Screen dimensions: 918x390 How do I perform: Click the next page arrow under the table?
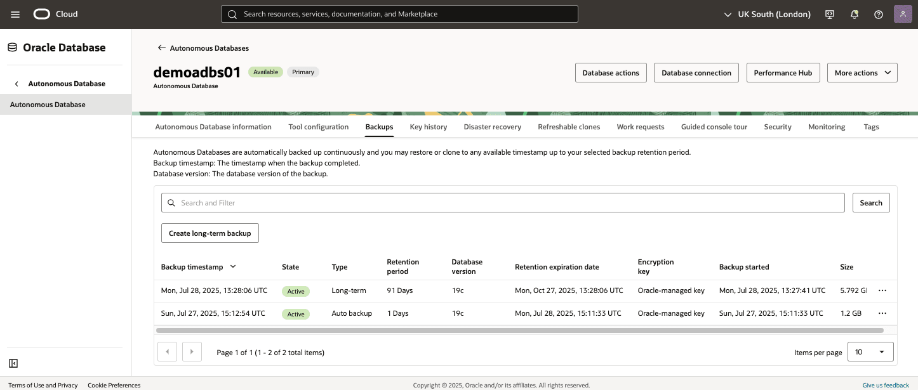coord(192,351)
